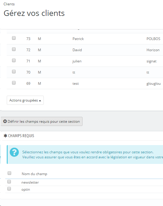The height and width of the screenshot is (206, 163).
Task: Click the title M in the glouglou row
Action: pyautogui.click(x=39, y=83)
